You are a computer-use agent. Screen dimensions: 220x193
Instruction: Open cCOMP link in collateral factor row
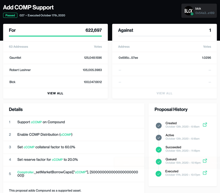pyautogui.click(x=29, y=147)
